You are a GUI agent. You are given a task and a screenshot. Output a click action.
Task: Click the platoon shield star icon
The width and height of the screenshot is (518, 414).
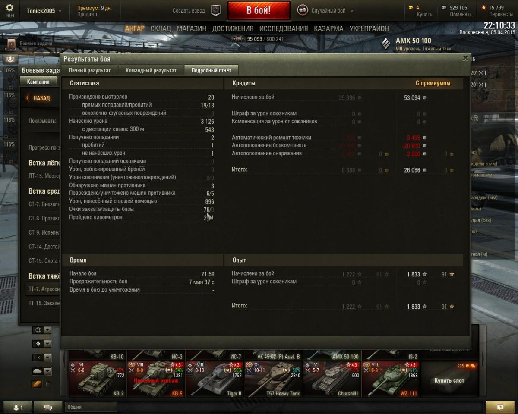click(x=215, y=11)
